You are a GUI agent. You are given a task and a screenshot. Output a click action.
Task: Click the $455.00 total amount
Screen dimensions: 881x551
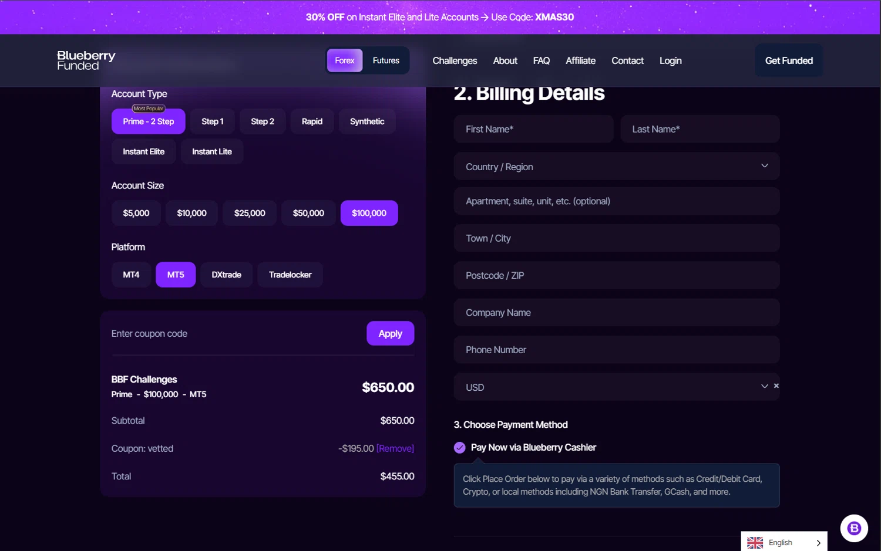click(x=397, y=476)
